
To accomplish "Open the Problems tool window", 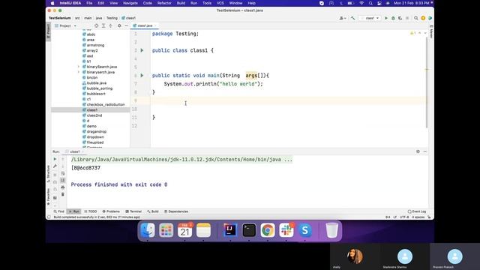I will pos(111,211).
